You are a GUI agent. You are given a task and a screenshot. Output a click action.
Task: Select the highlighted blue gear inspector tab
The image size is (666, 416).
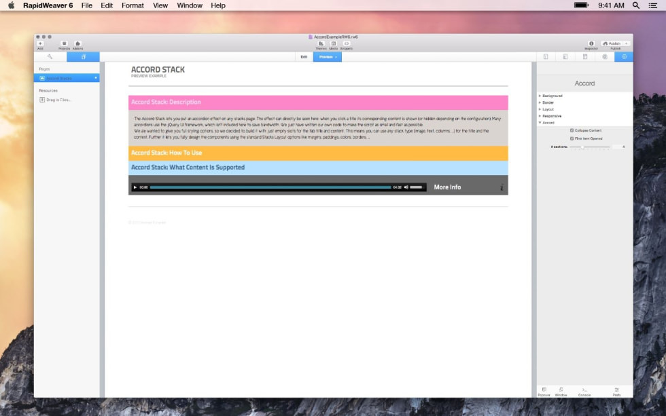[624, 57]
